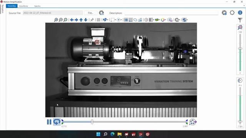
Task: Reset zoom to fit the view
Action: (65, 20)
